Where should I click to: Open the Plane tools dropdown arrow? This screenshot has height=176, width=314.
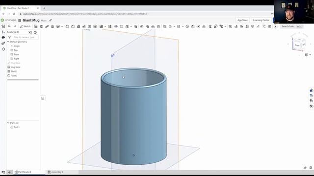(174, 26)
